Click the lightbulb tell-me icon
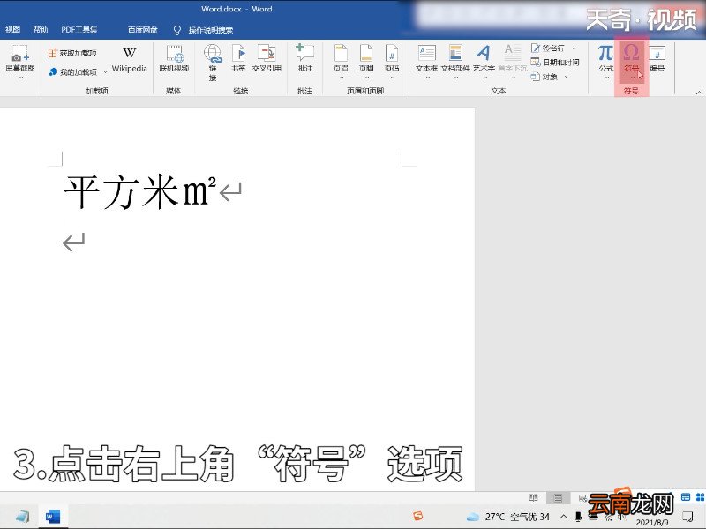This screenshot has width=706, height=529. [x=177, y=30]
